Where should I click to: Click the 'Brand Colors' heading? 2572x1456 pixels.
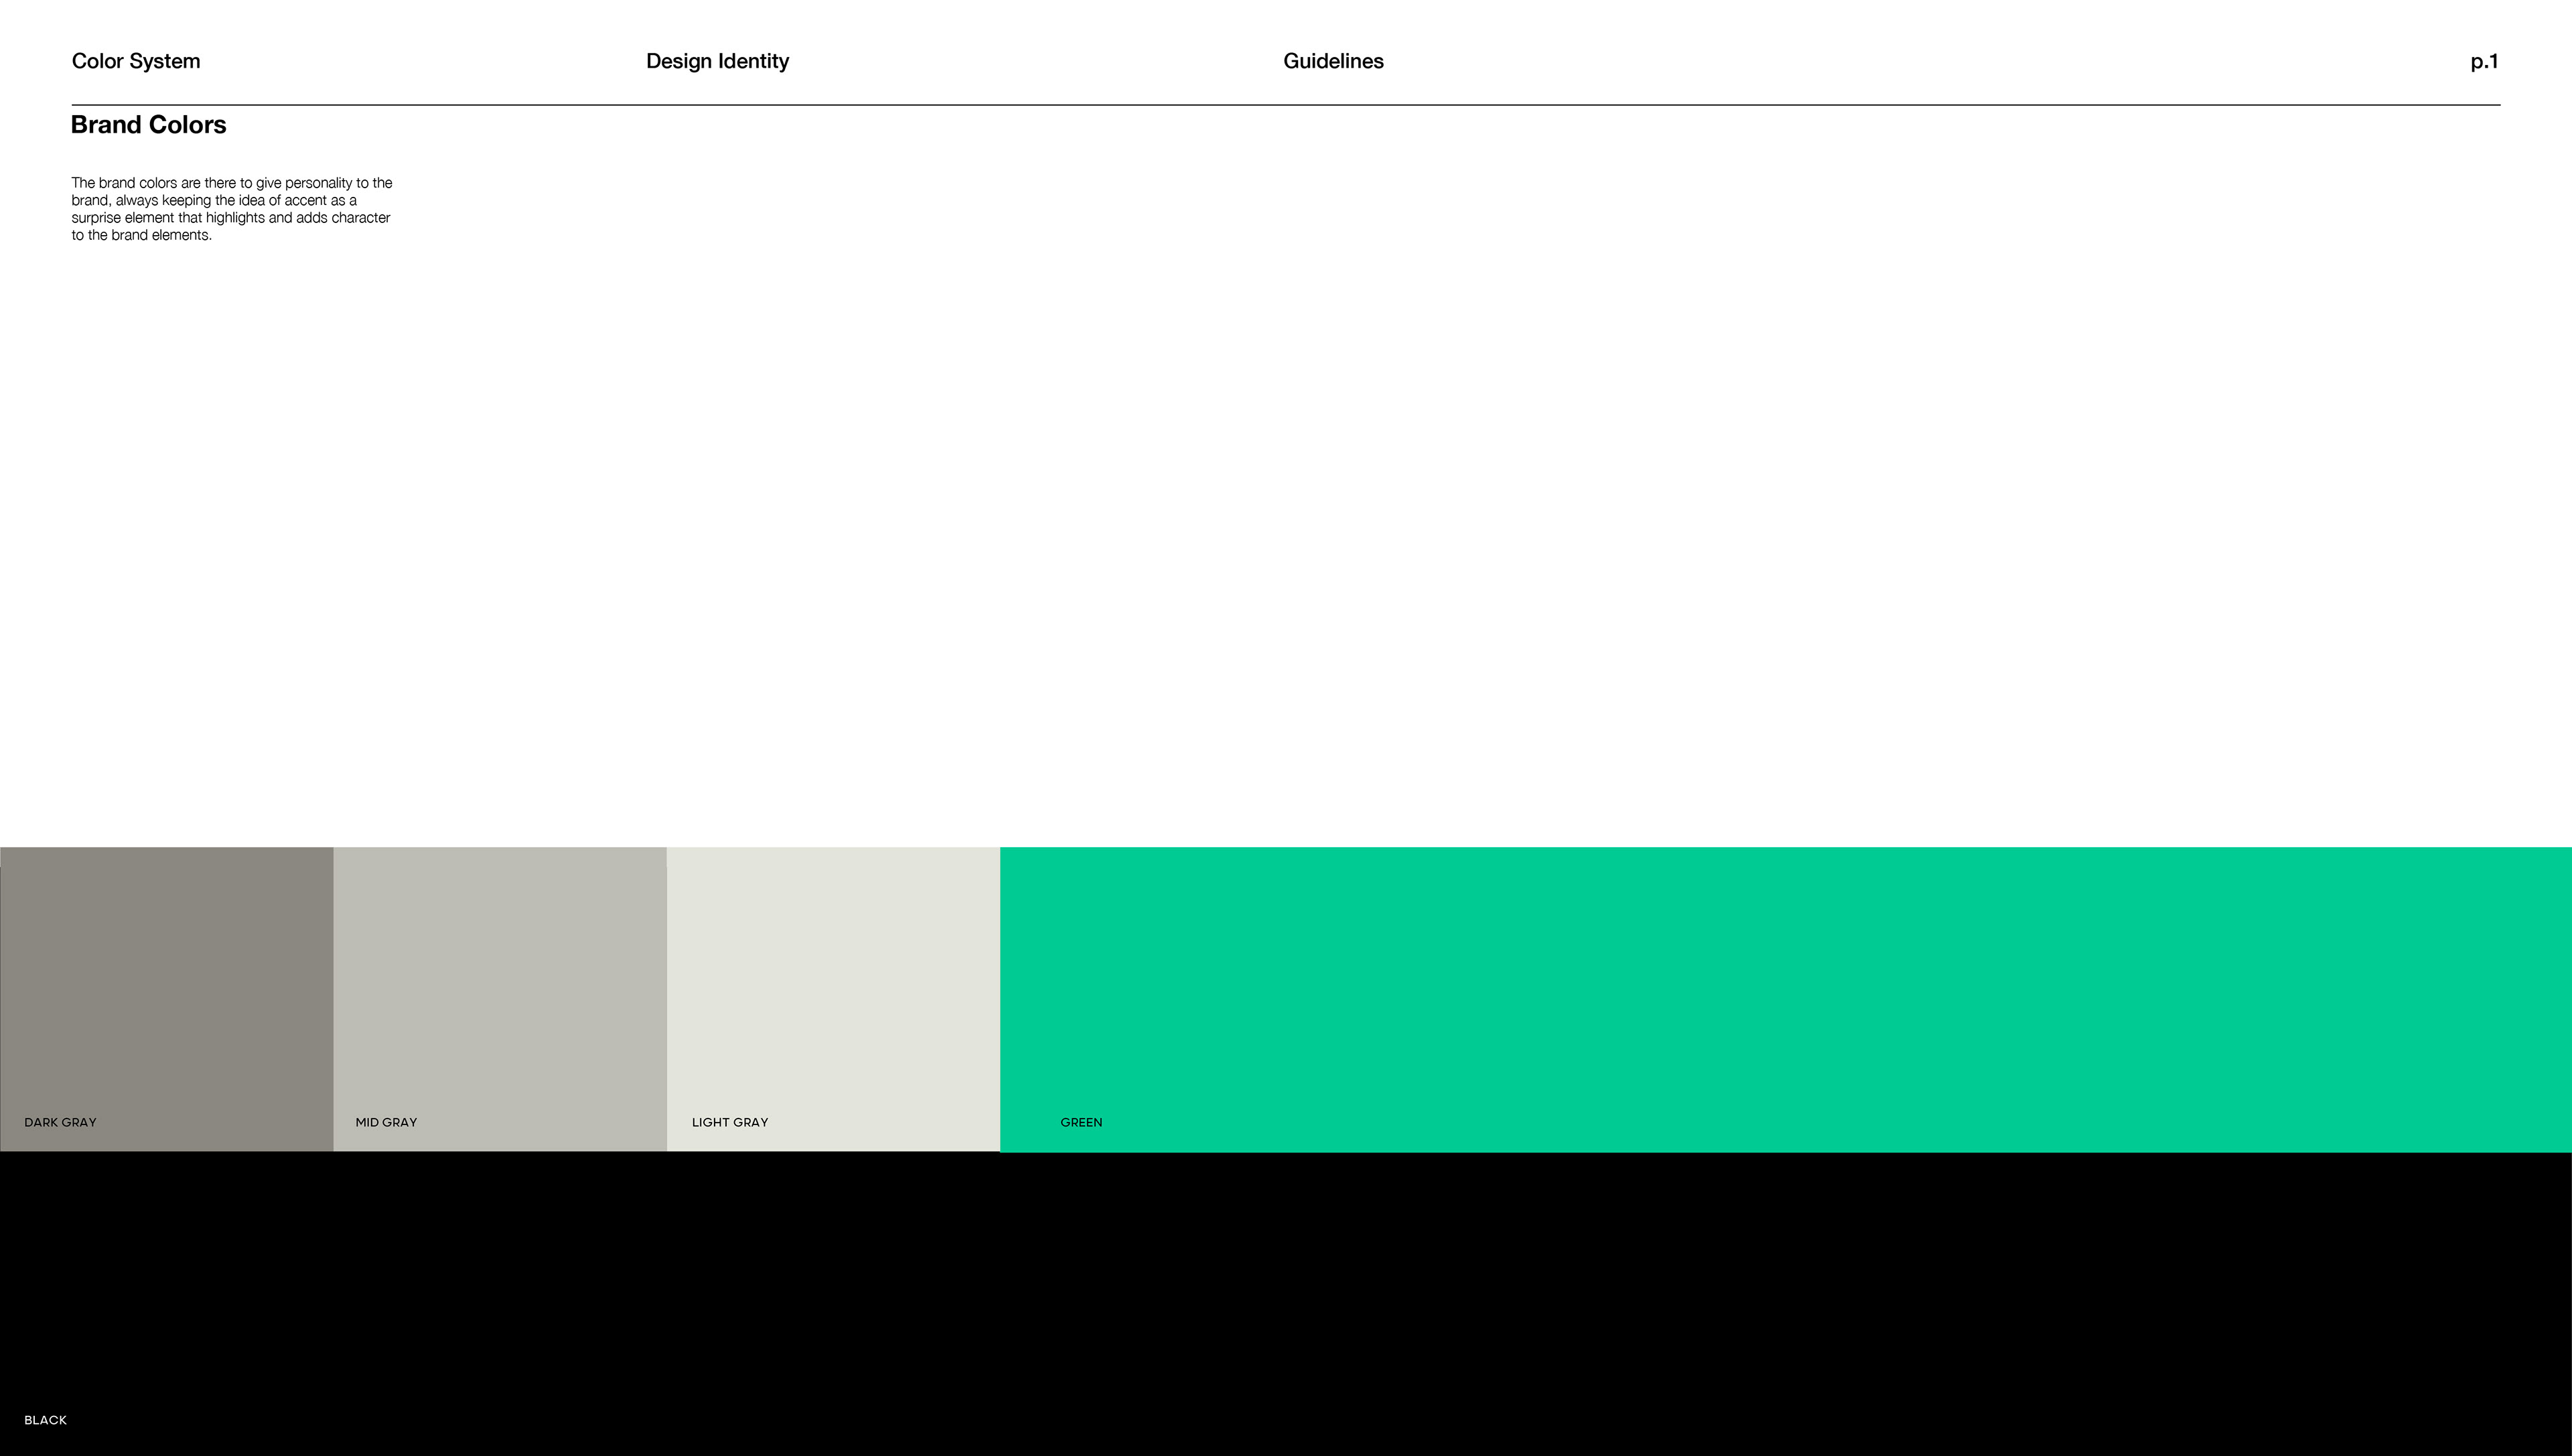(x=149, y=125)
